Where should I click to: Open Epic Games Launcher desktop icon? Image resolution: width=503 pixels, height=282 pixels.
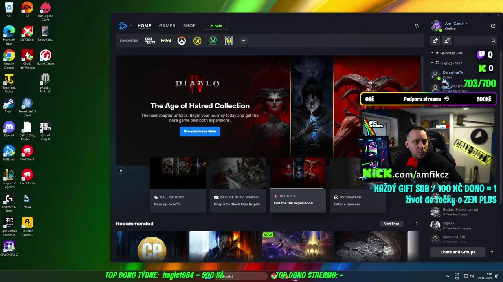[9, 226]
